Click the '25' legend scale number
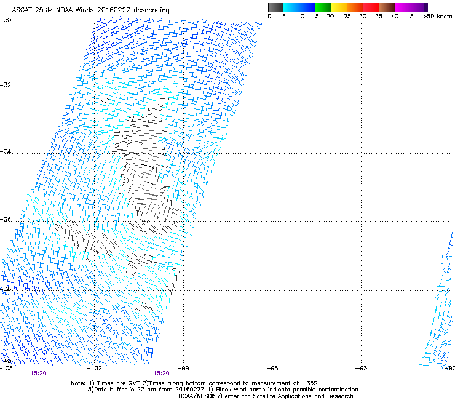 (x=347, y=16)
